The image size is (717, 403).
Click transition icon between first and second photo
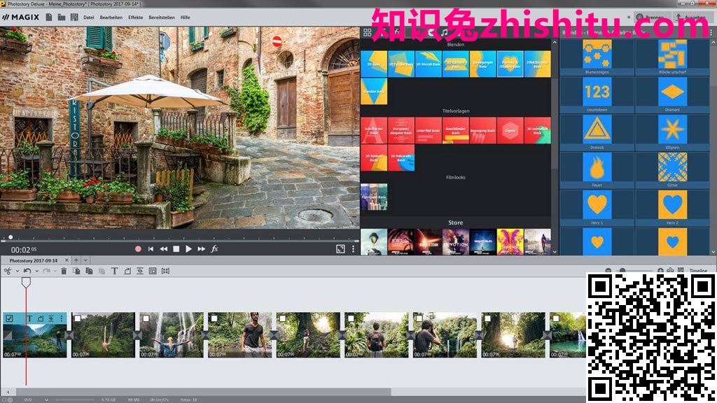(69, 335)
